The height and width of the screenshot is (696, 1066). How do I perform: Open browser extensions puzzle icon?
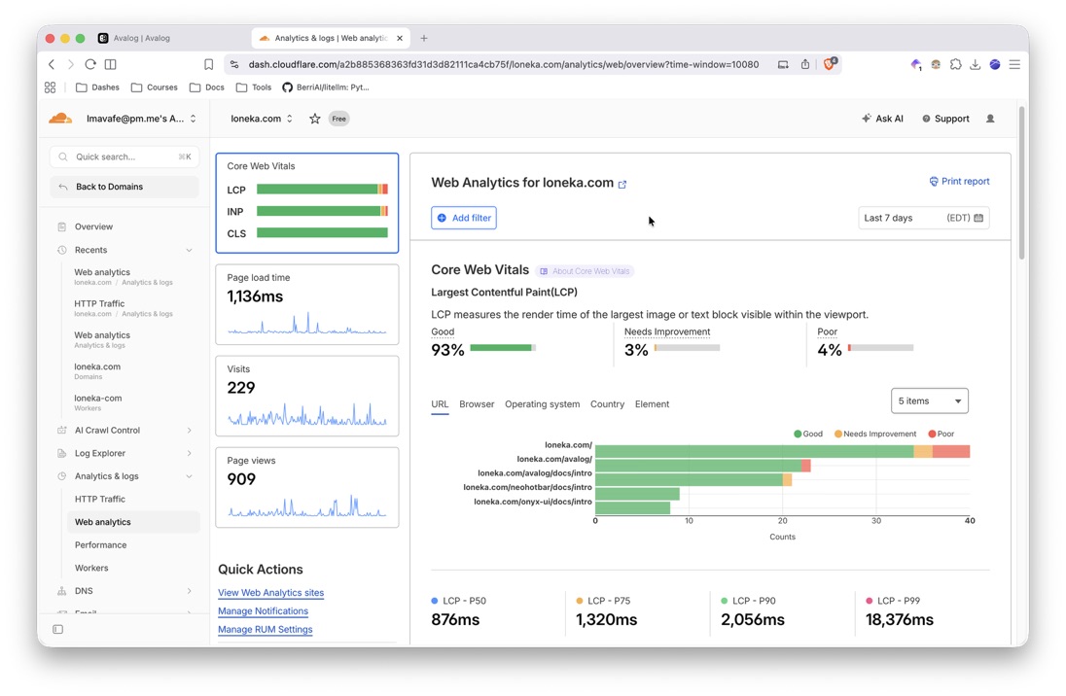(955, 64)
